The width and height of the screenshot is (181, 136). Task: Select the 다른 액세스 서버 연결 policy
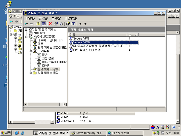click(x=85, y=50)
